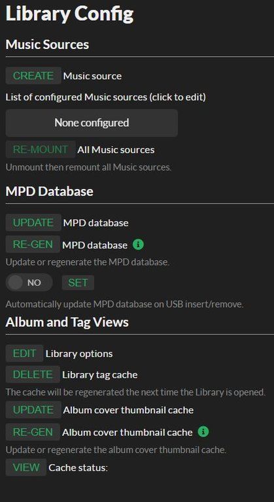274x502 pixels.
Task: Click the Music Sources section heading
Action: click(x=48, y=44)
